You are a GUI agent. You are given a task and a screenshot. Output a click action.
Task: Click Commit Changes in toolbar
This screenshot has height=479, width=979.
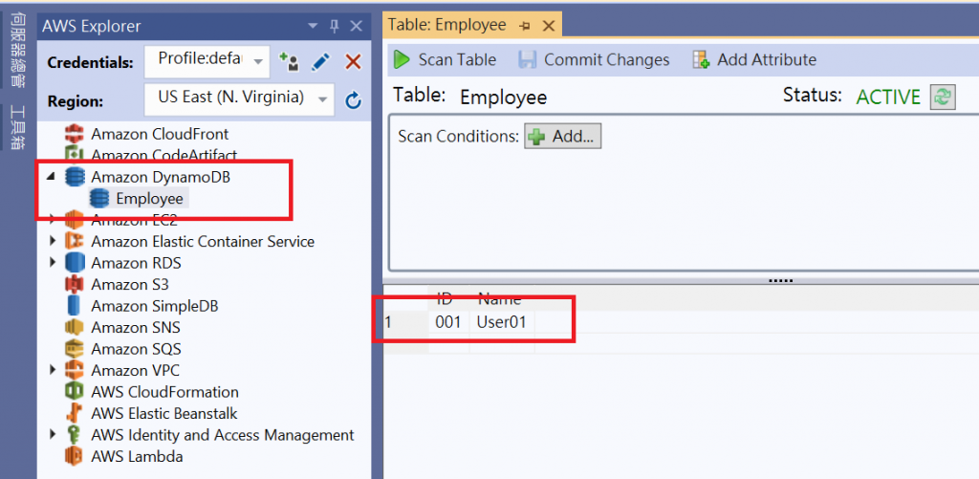[594, 60]
